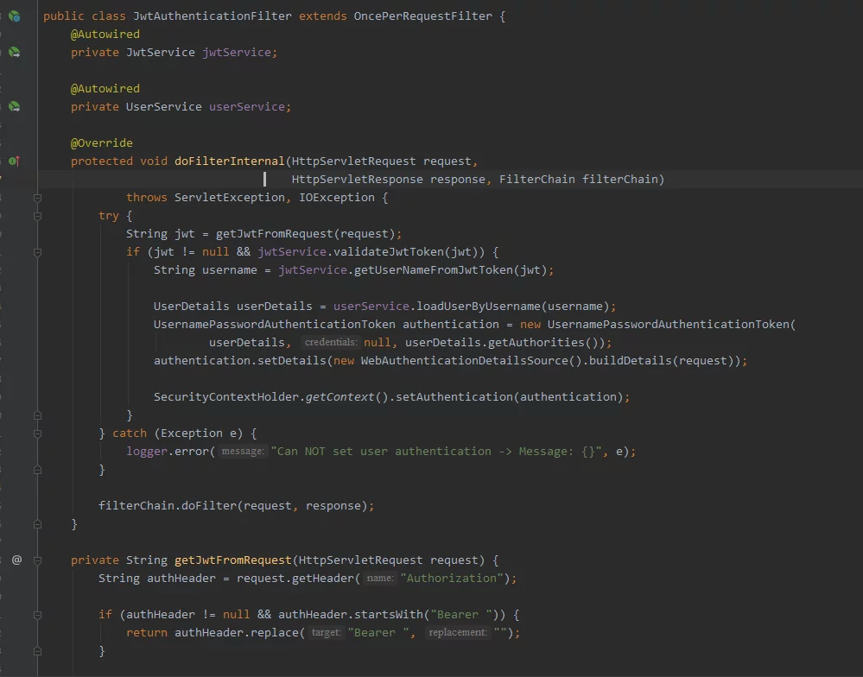The width and height of the screenshot is (863, 677).
Task: Collapse the try block fold marker
Action: [x=37, y=216]
